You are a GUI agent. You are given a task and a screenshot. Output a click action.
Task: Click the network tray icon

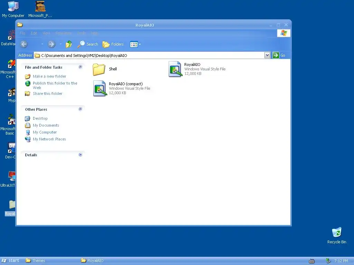(328, 261)
